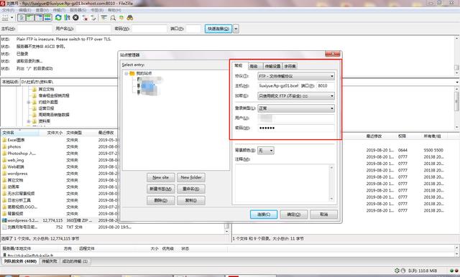Open the encryption dropdown showing plain FTP
Image resolution: width=460 pixels, height=277 pixels.
tap(296, 95)
